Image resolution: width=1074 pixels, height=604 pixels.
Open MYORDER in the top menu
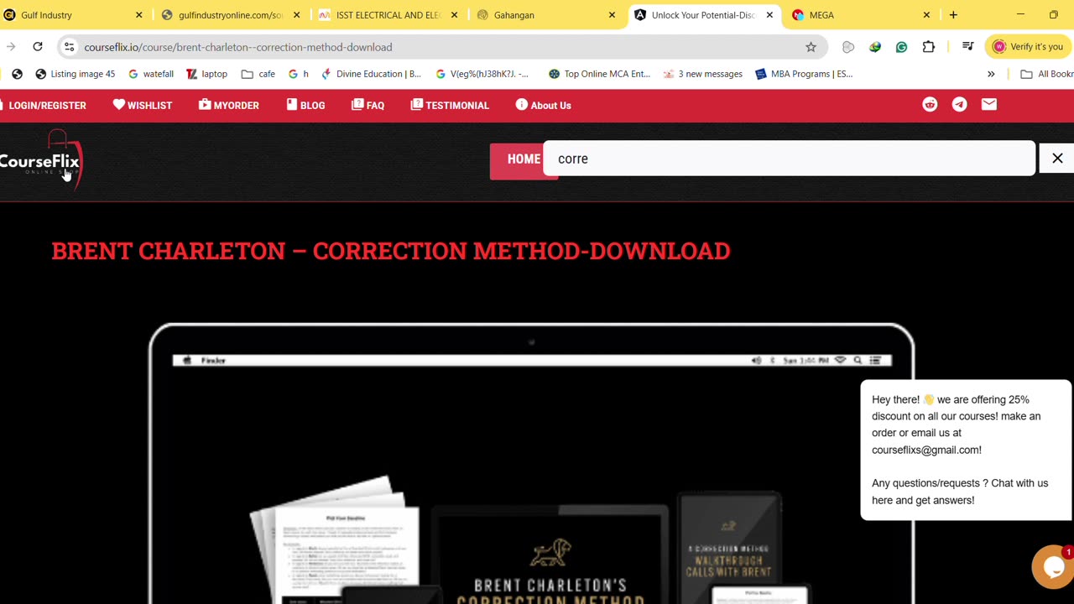(229, 106)
